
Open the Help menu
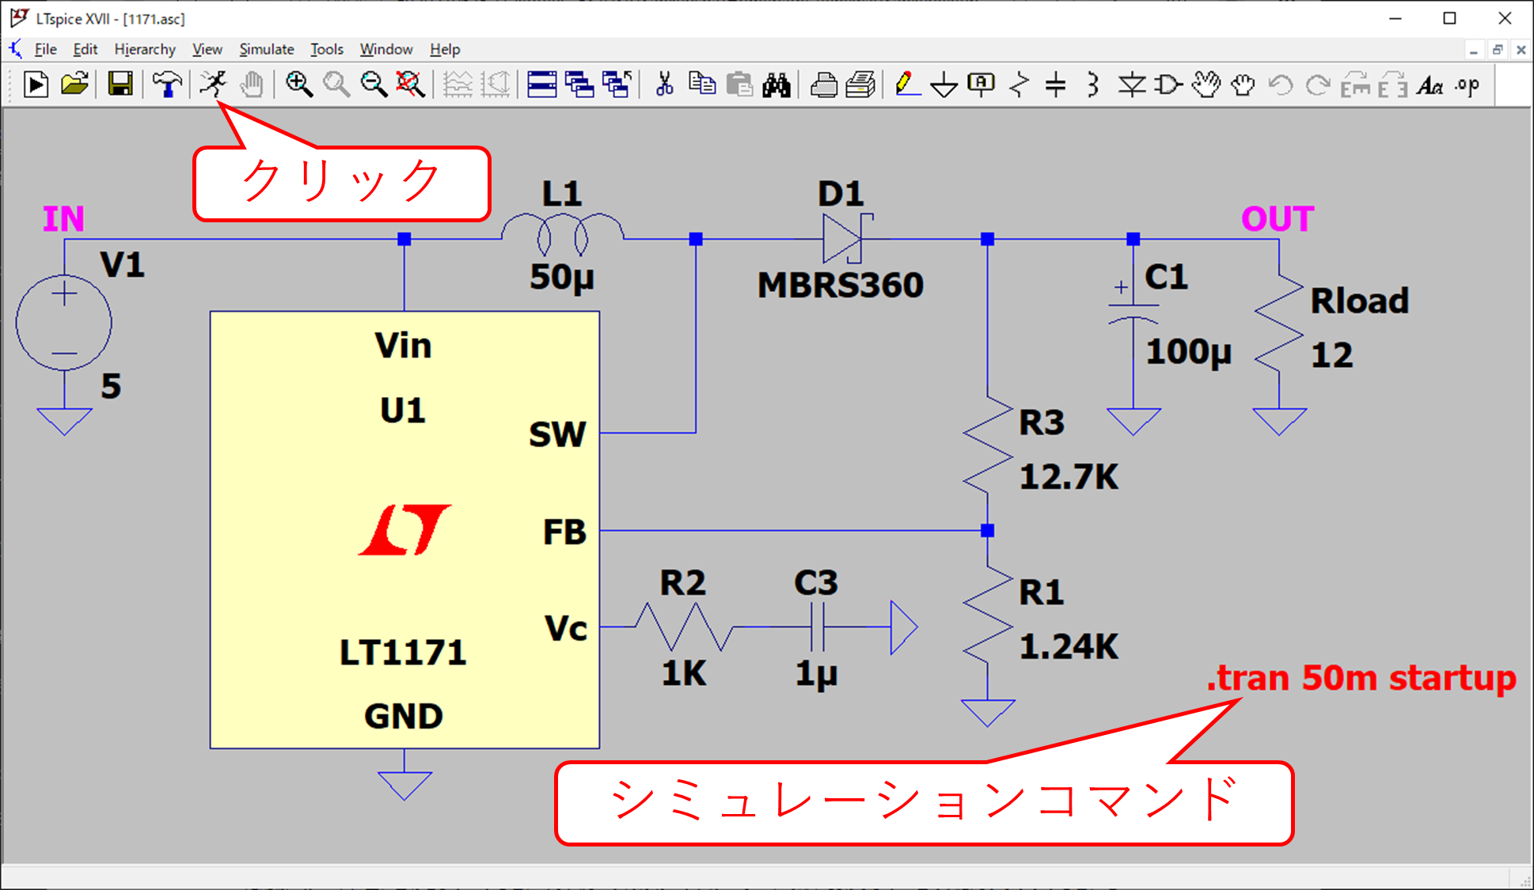pos(445,49)
